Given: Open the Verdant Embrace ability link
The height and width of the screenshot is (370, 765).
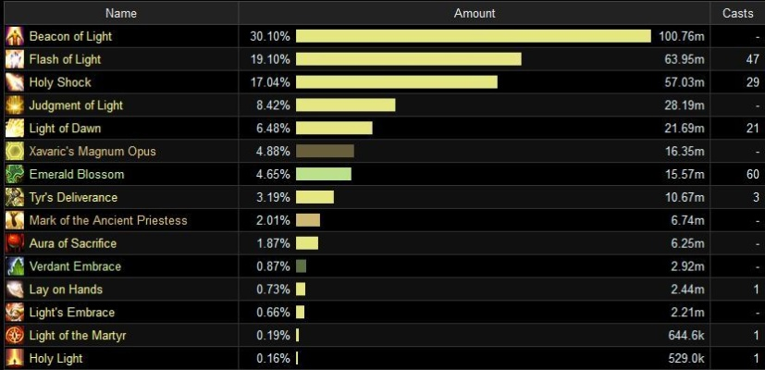Looking at the screenshot, I should pyautogui.click(x=75, y=266).
